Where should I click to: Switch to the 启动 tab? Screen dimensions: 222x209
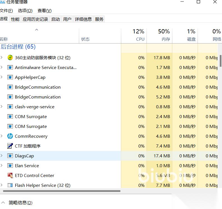click(x=55, y=19)
